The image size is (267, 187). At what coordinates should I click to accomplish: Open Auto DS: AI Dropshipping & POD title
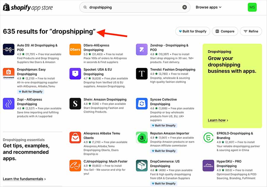click(x=37, y=47)
